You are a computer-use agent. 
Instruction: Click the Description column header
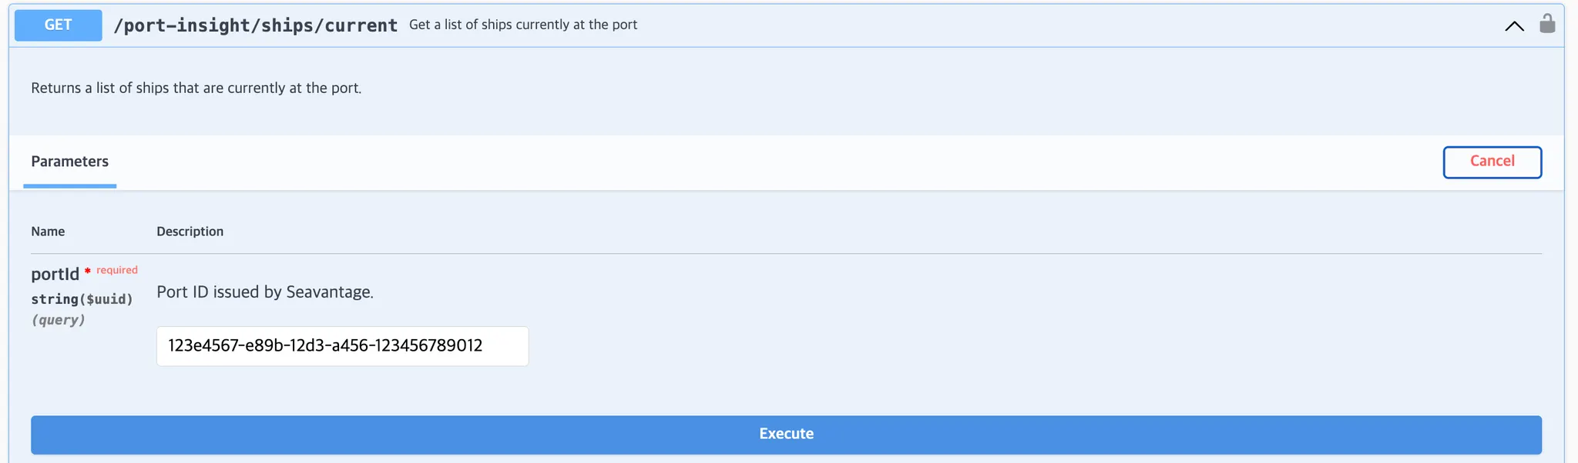pyautogui.click(x=190, y=231)
